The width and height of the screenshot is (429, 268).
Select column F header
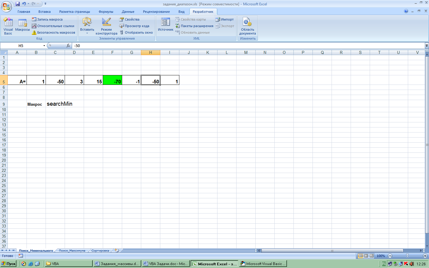coord(112,52)
